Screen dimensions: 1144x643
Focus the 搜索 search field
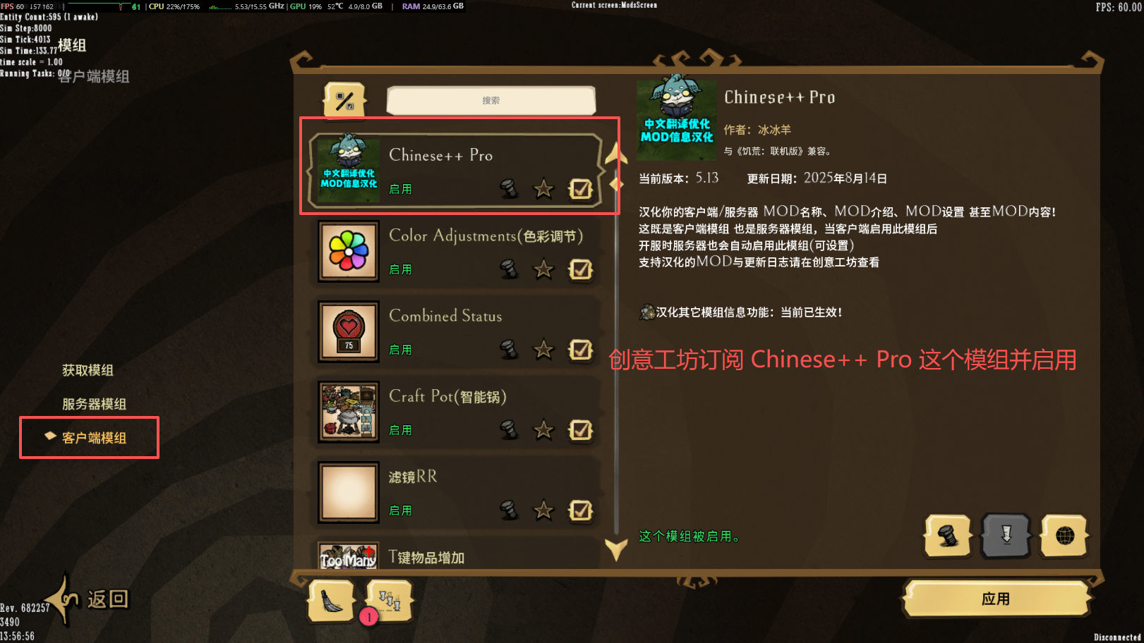491,101
